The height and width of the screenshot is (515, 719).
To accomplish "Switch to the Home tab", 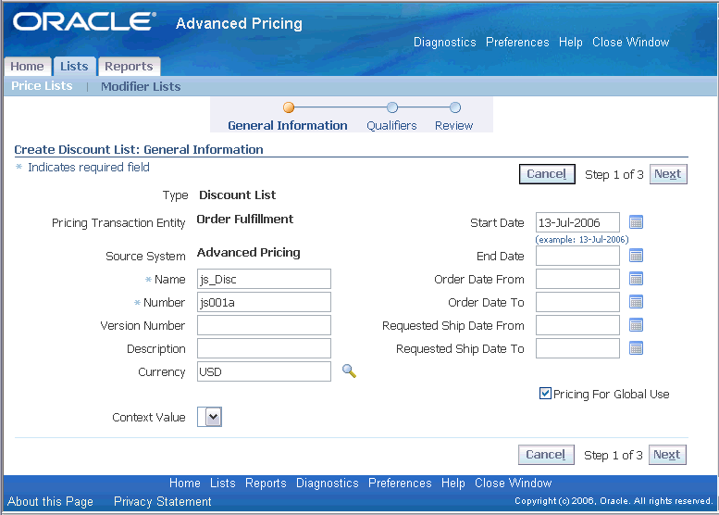I will coord(27,67).
